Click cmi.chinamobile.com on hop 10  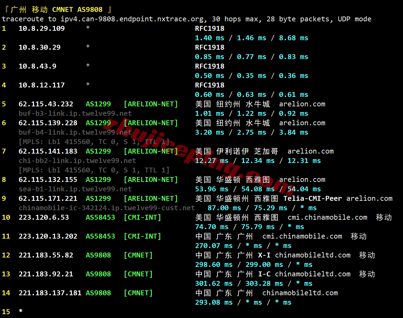coord(327,217)
